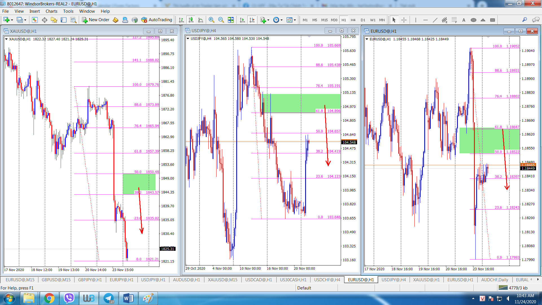
Task: Switch to the GBPJPY@,H1 tab
Action: (x=90, y=280)
